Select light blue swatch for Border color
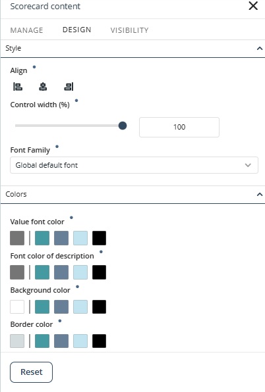Viewport: 265px width, 392px height. [80, 341]
